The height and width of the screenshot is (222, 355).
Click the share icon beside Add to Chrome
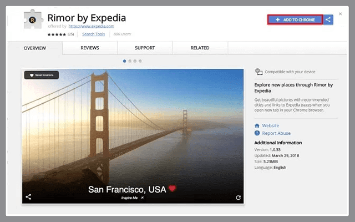tap(328, 19)
